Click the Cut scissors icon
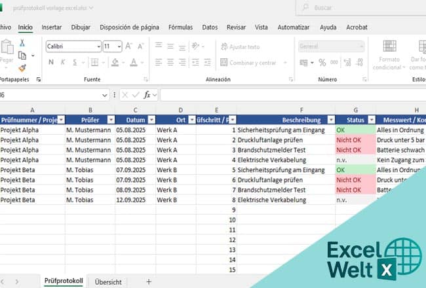426x288 pixels. pyautogui.click(x=22, y=43)
